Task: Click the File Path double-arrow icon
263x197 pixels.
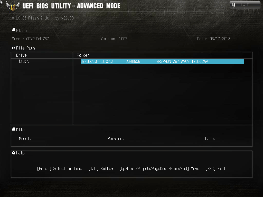Action: pyautogui.click(x=13, y=48)
